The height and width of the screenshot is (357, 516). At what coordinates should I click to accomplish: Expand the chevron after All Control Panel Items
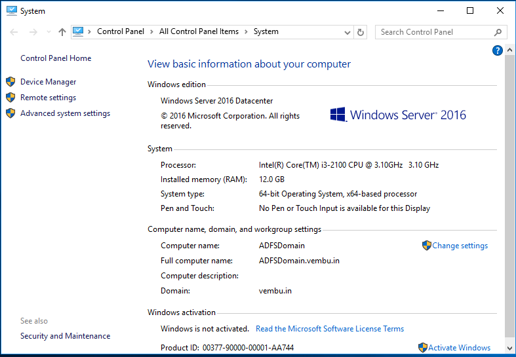[246, 32]
